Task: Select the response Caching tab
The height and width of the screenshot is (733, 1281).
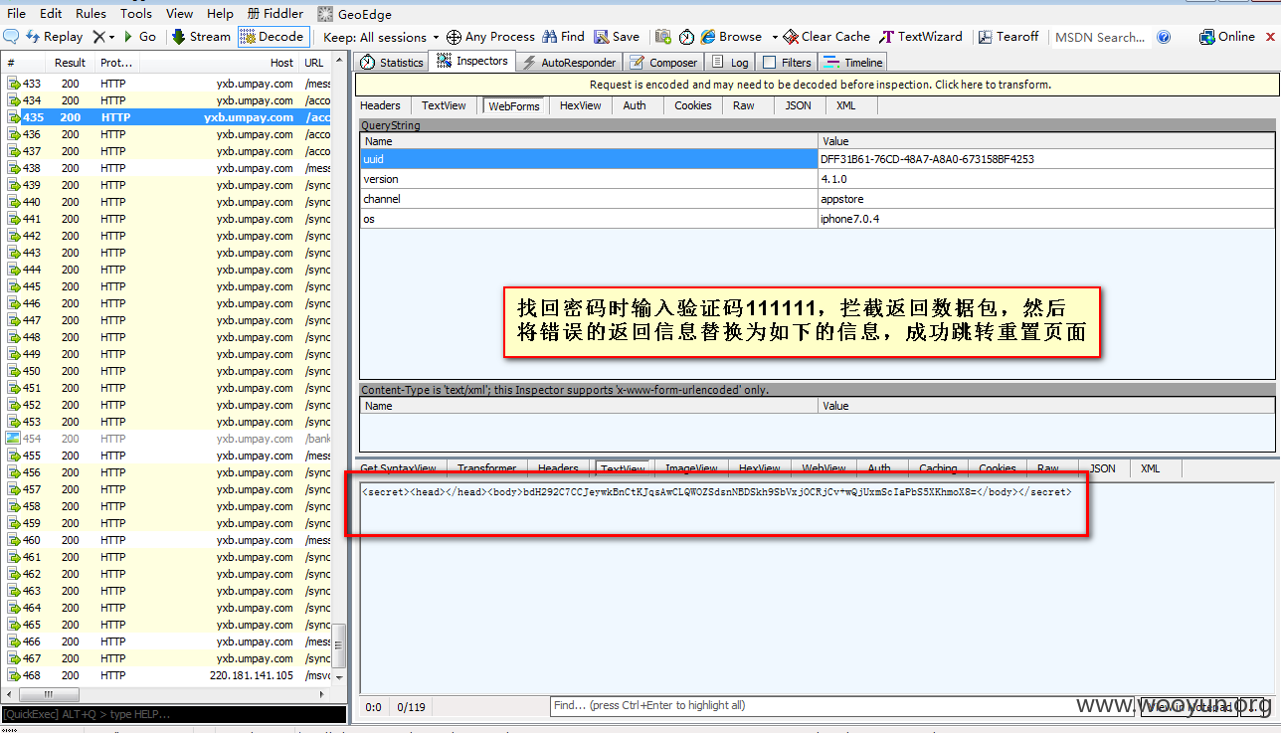Action: click(938, 468)
